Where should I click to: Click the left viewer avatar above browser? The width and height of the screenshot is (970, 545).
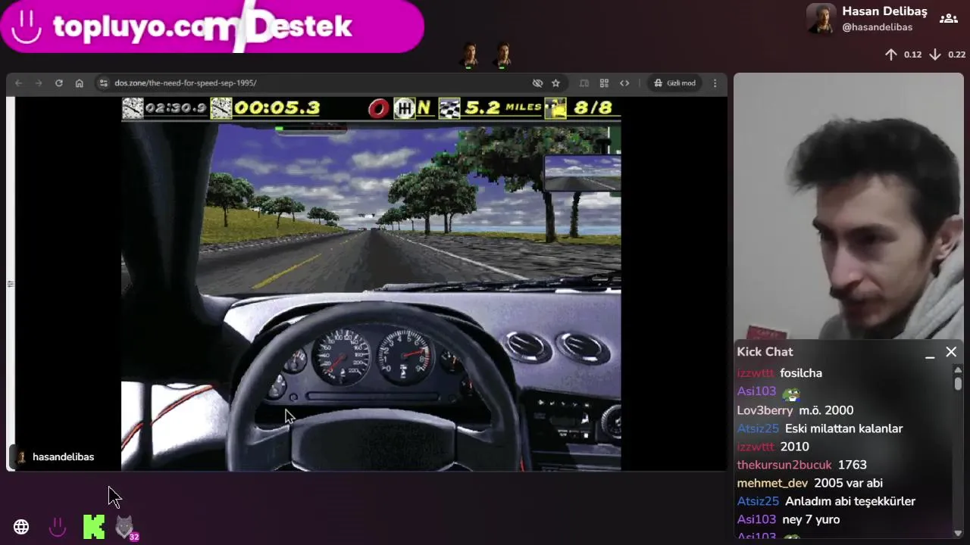click(x=470, y=54)
